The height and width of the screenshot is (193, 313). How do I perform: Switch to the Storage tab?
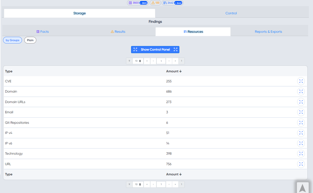(x=80, y=13)
